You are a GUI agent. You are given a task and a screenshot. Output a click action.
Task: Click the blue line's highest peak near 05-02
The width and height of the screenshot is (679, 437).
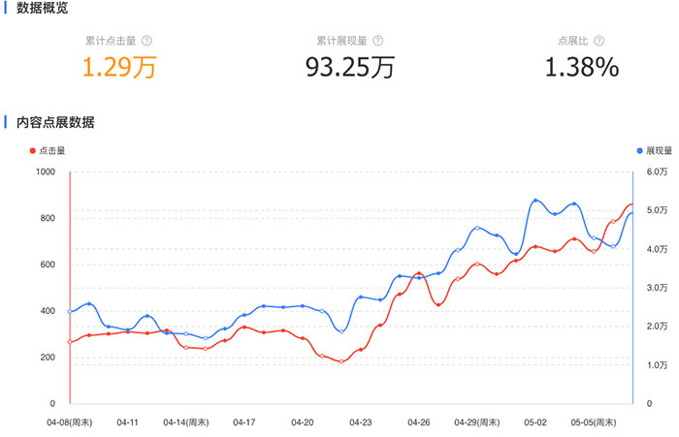(x=535, y=201)
